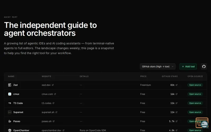Click external link icon next to openchamber.dev
The image size is (211, 132).
click(x=63, y=130)
